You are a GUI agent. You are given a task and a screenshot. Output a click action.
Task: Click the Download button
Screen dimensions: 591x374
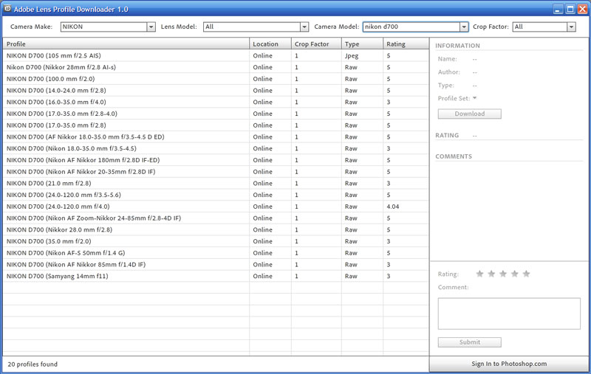point(469,114)
